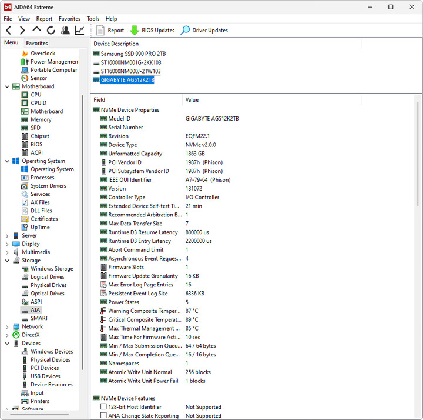Open the Processes icon entry
This screenshot has height=420, width=423.
click(25, 178)
